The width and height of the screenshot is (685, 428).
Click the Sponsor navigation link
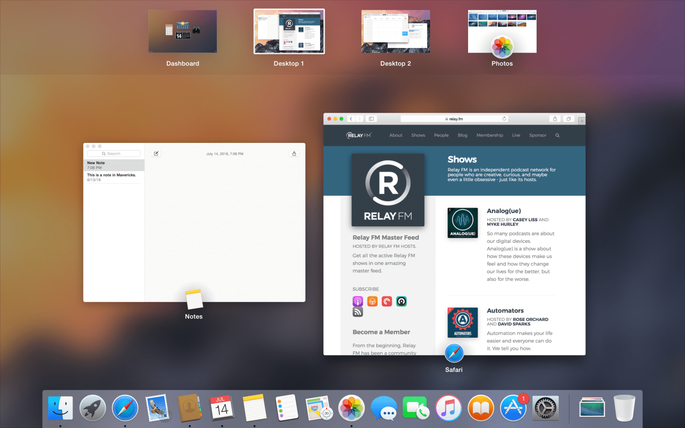click(x=537, y=135)
